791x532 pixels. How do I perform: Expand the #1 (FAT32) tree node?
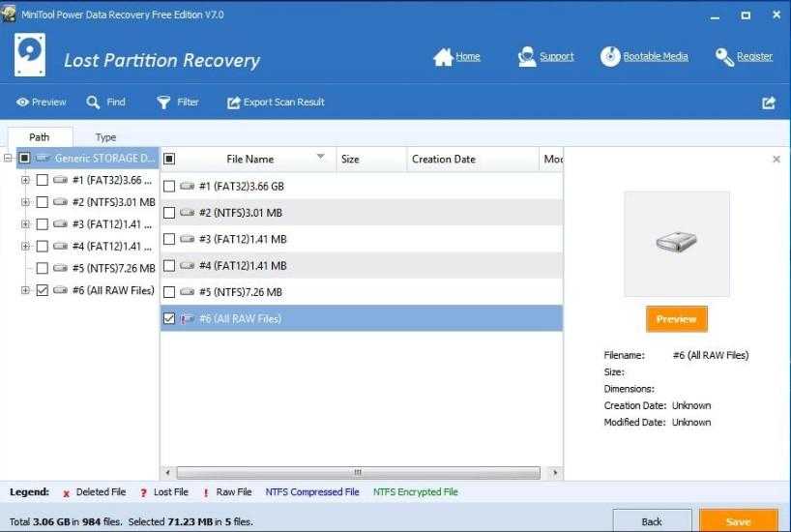pos(25,180)
